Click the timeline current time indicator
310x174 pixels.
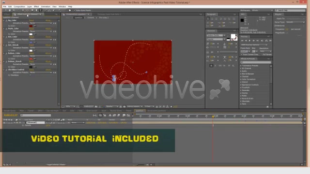pos(213,116)
